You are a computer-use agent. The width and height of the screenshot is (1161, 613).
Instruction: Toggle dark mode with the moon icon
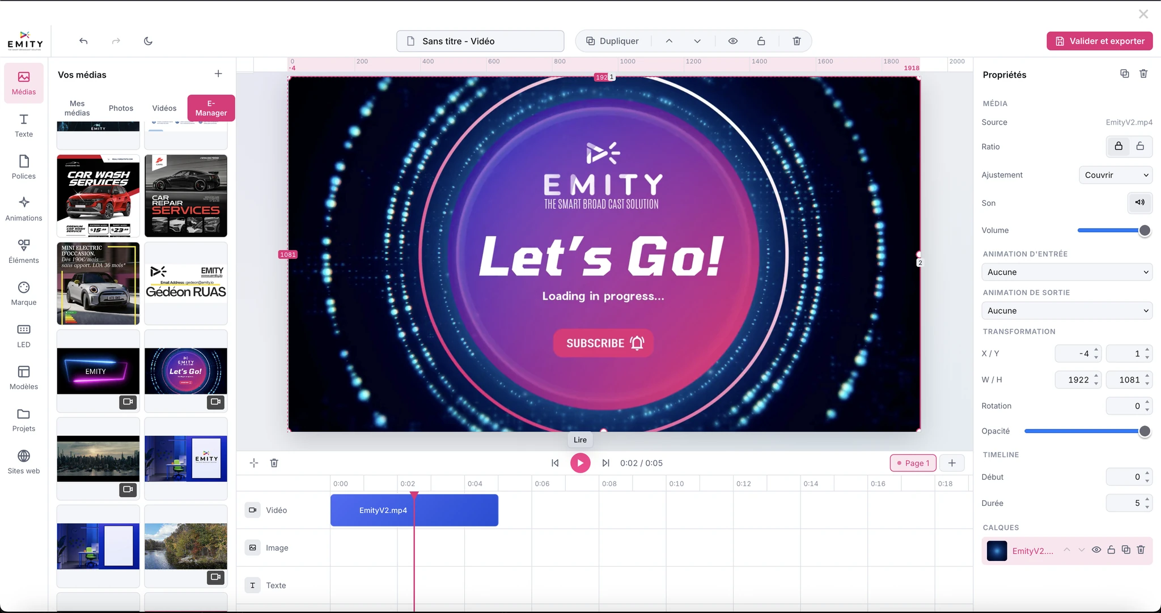pos(149,41)
